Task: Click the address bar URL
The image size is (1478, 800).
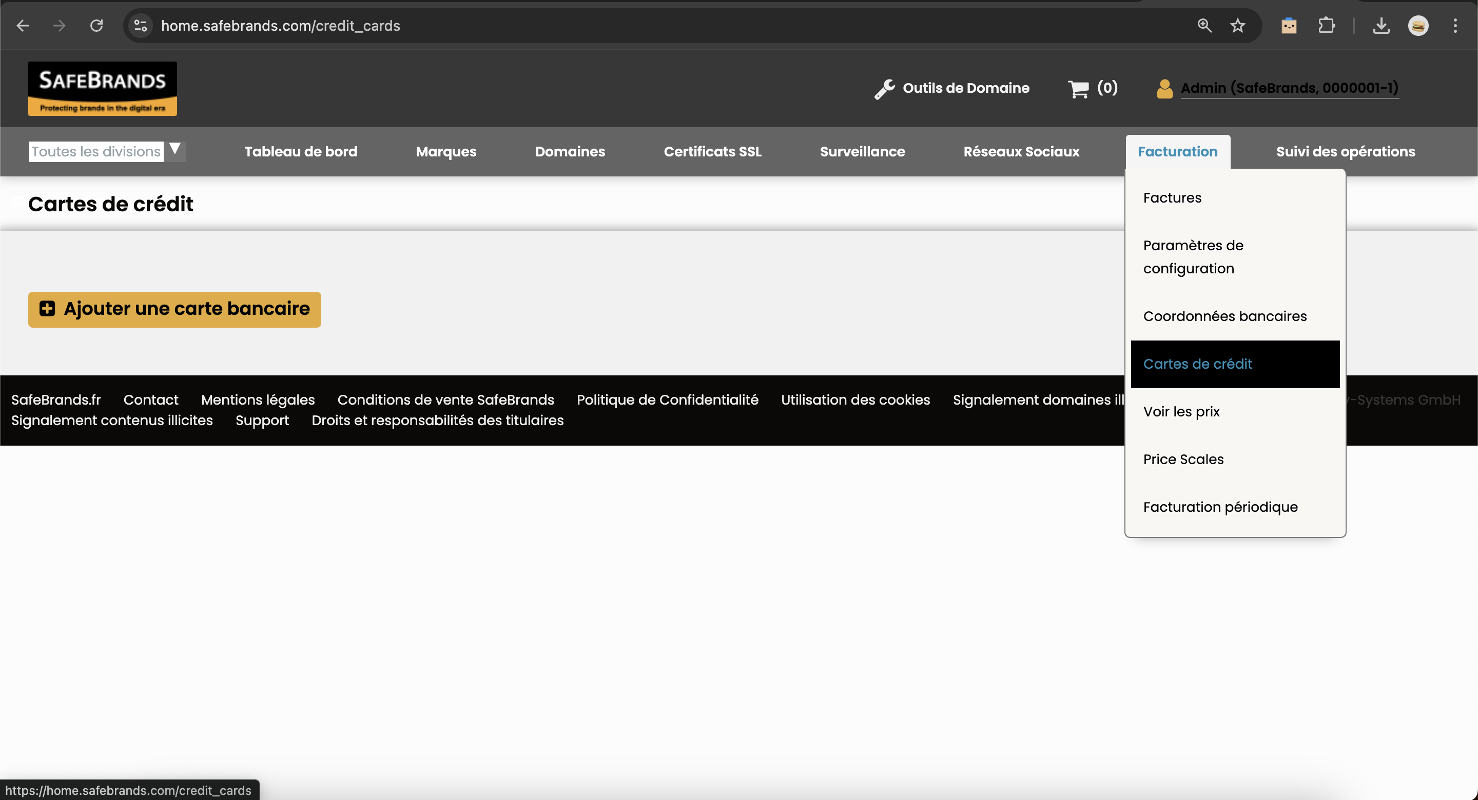Action: pos(281,26)
